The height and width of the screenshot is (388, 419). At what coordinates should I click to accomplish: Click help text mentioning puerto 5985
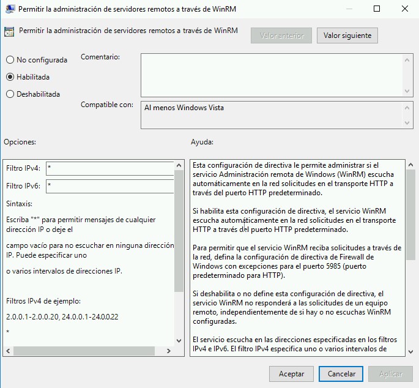pyautogui.click(x=297, y=261)
